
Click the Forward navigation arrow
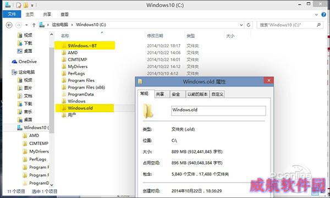(x=19, y=25)
